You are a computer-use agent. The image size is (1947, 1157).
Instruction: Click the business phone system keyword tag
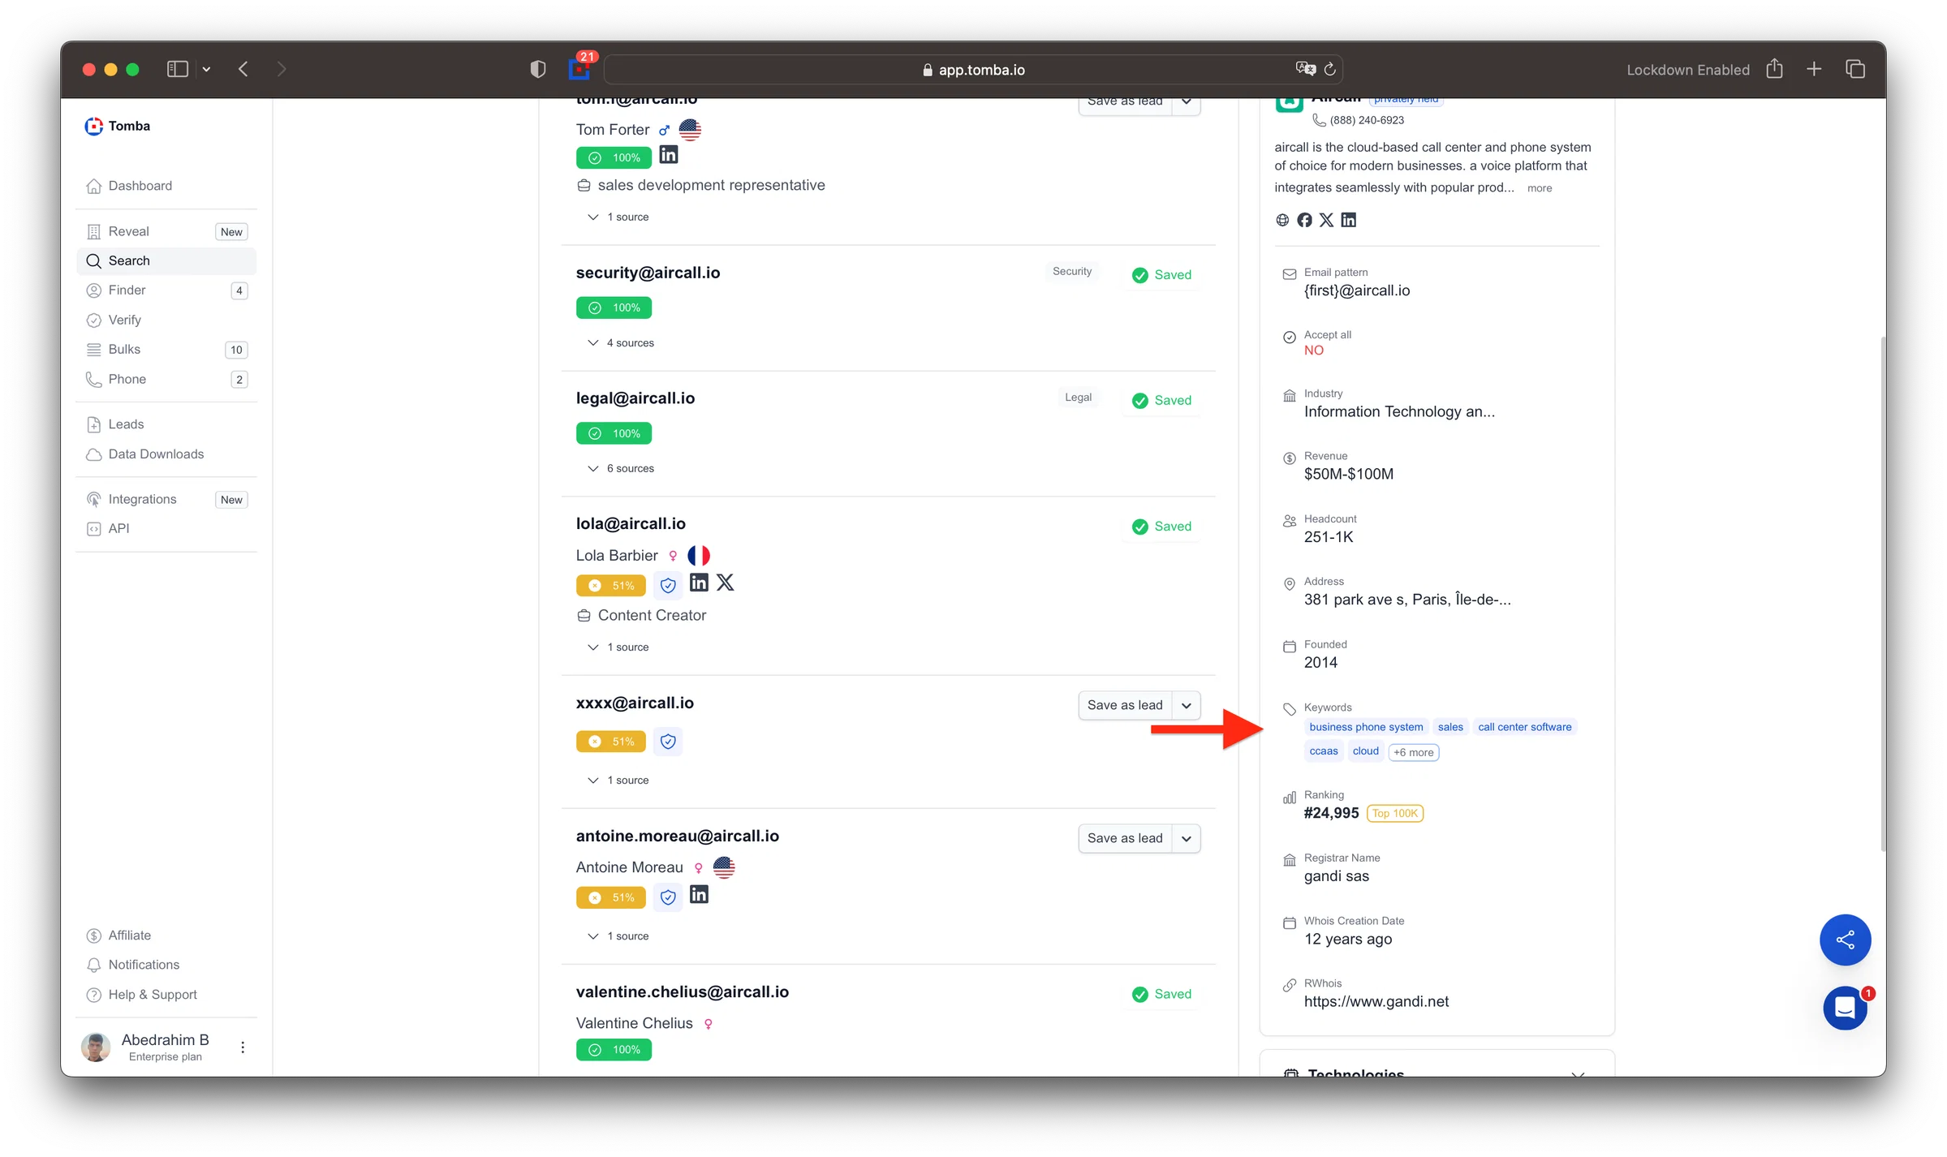[x=1366, y=728]
